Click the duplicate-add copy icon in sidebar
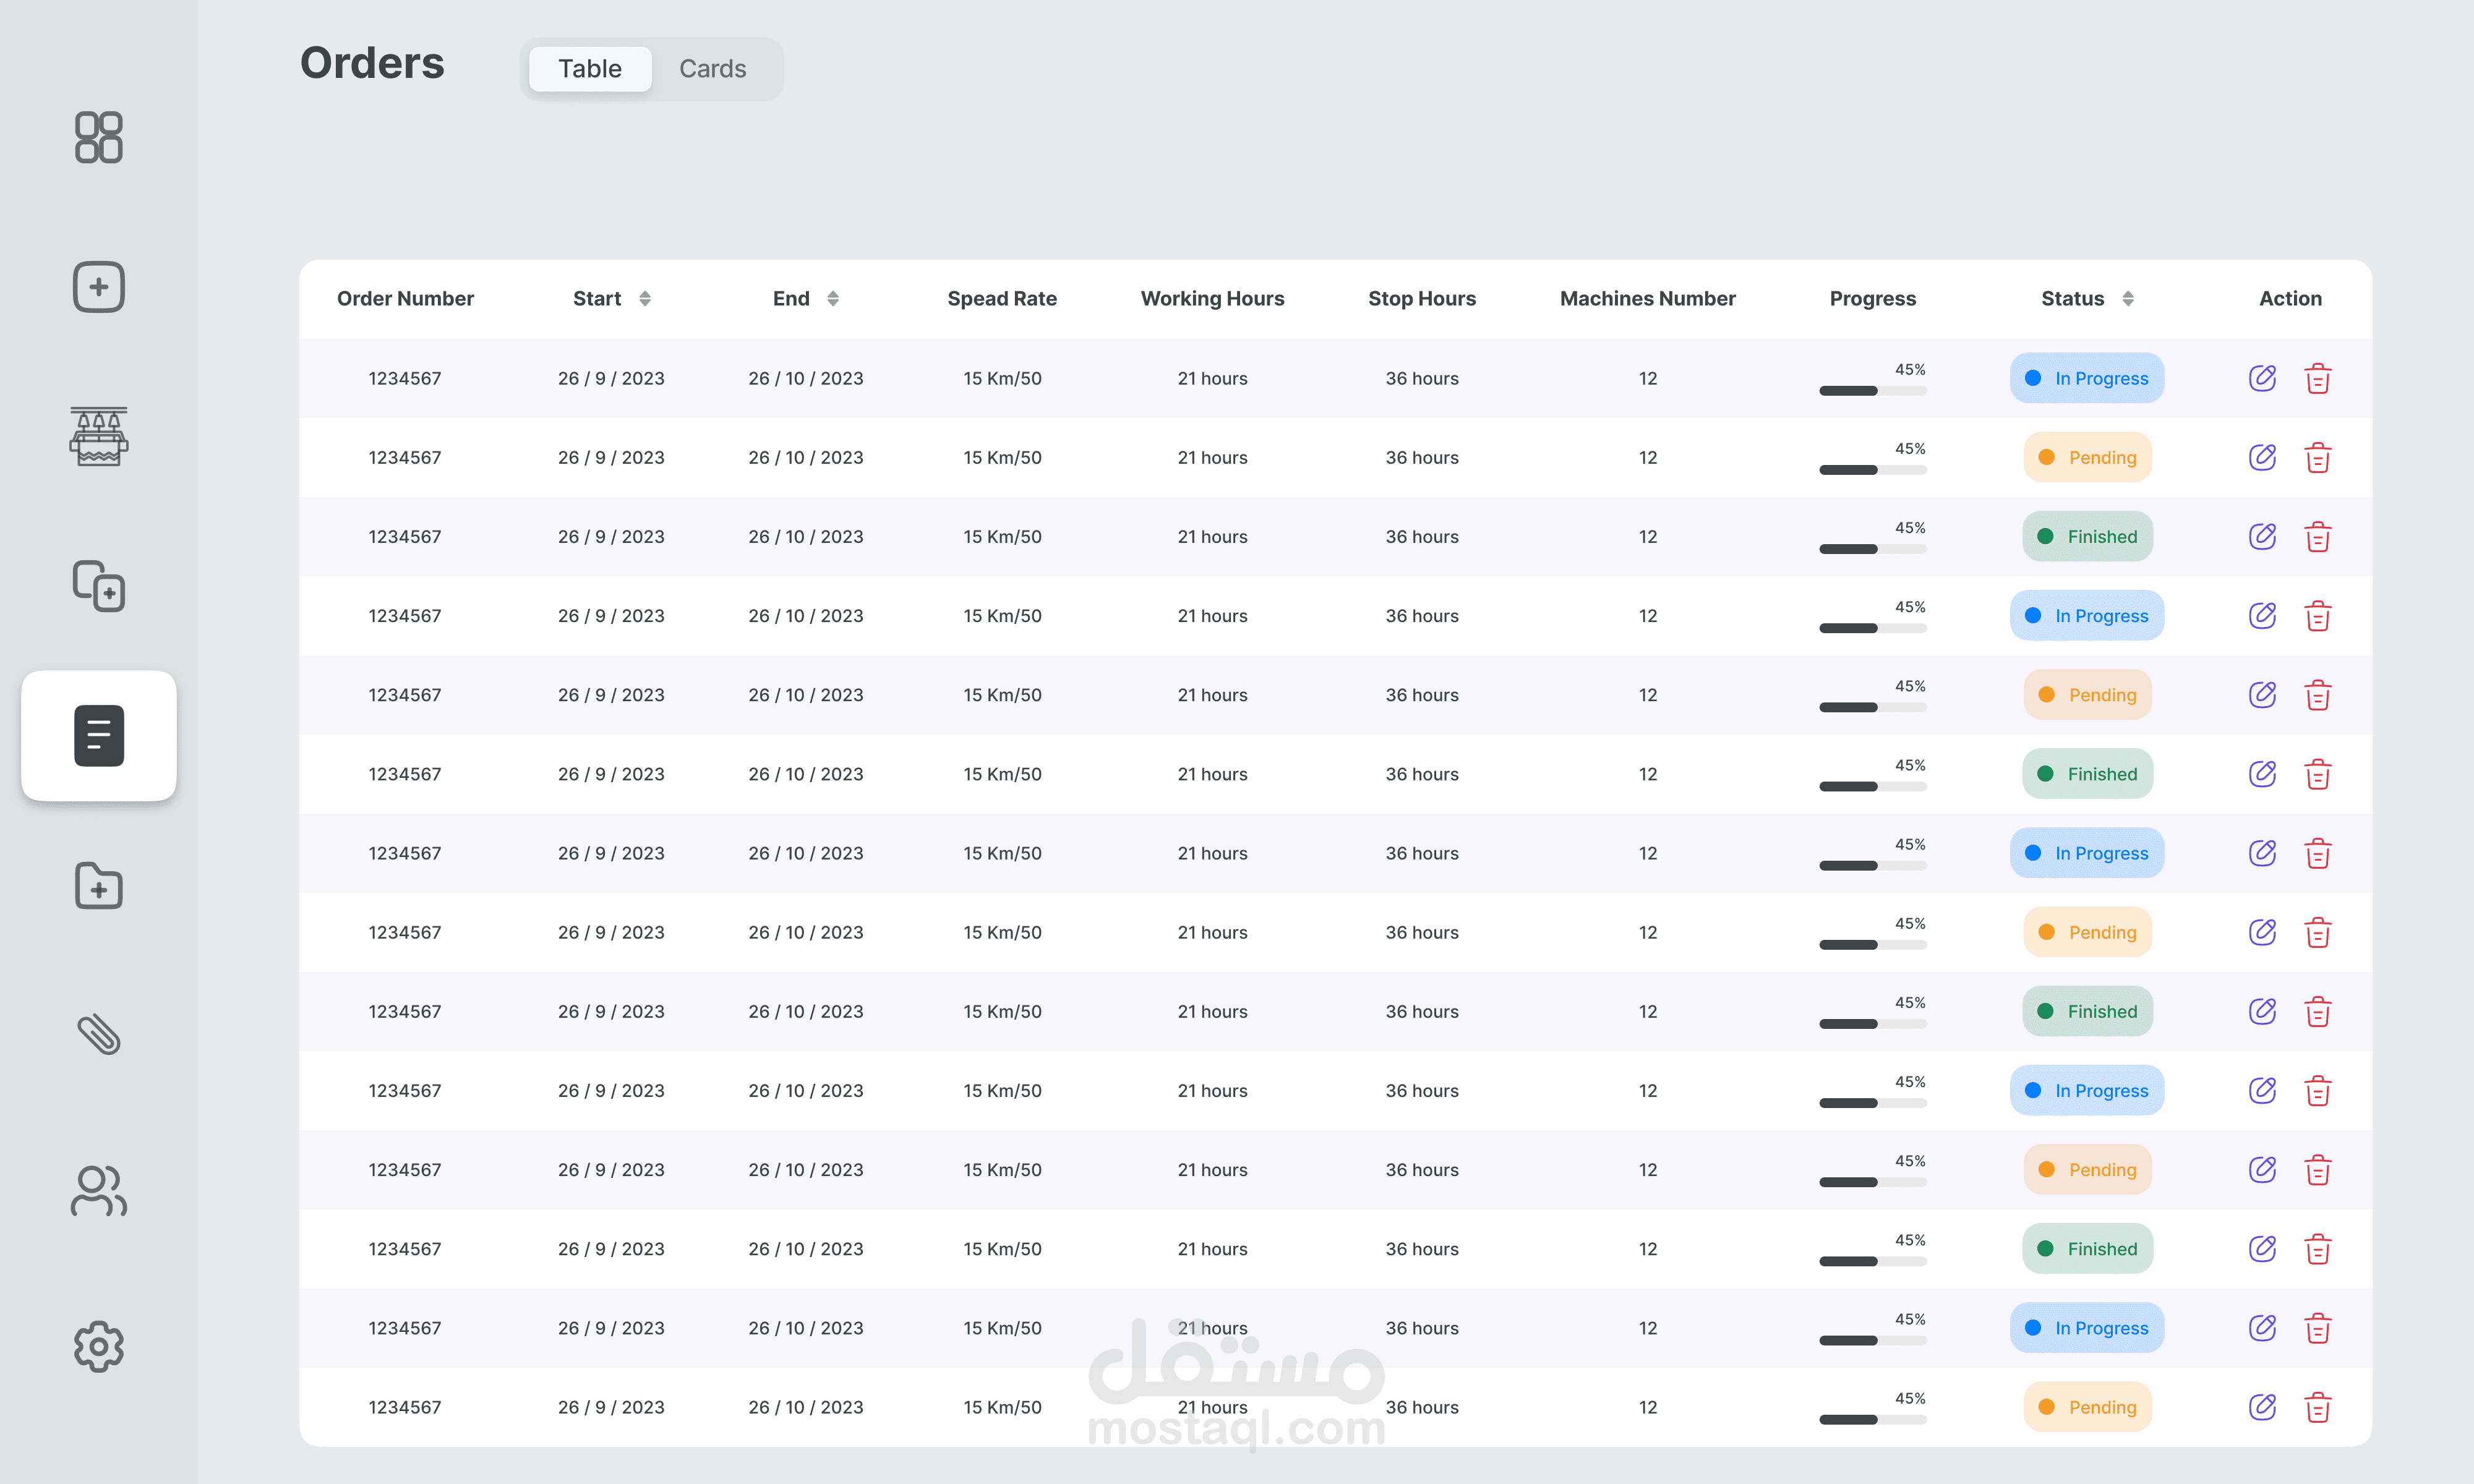 pos(98,585)
